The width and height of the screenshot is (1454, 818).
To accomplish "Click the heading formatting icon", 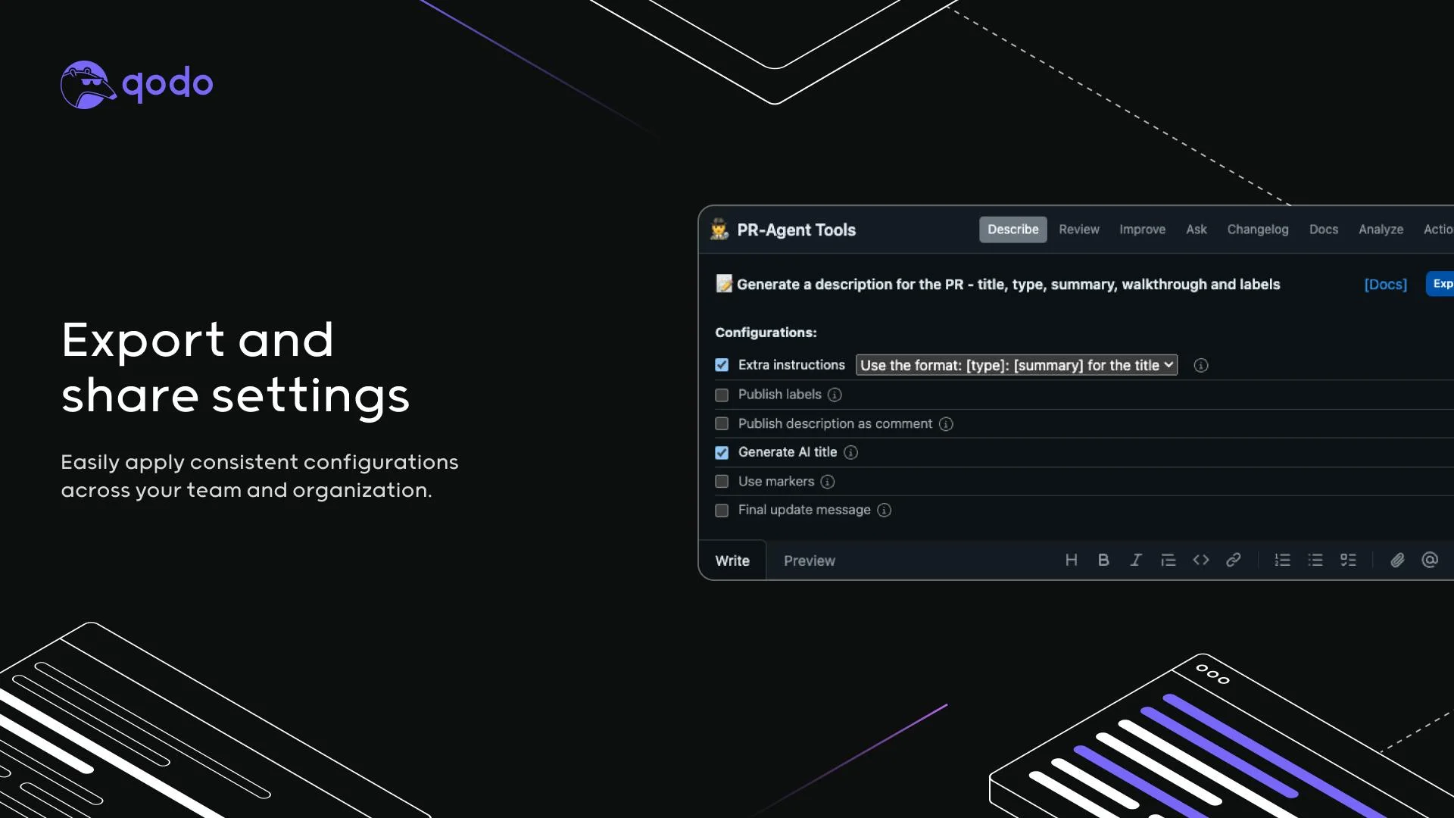I will (1071, 560).
